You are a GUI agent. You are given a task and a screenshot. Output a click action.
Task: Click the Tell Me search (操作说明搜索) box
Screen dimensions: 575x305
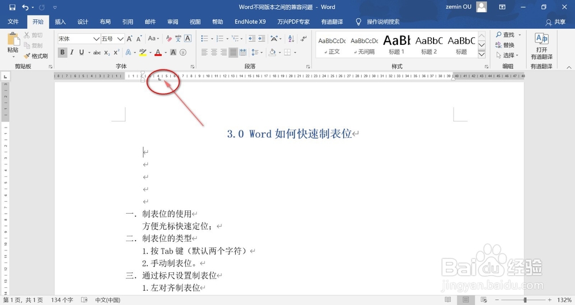pos(378,22)
